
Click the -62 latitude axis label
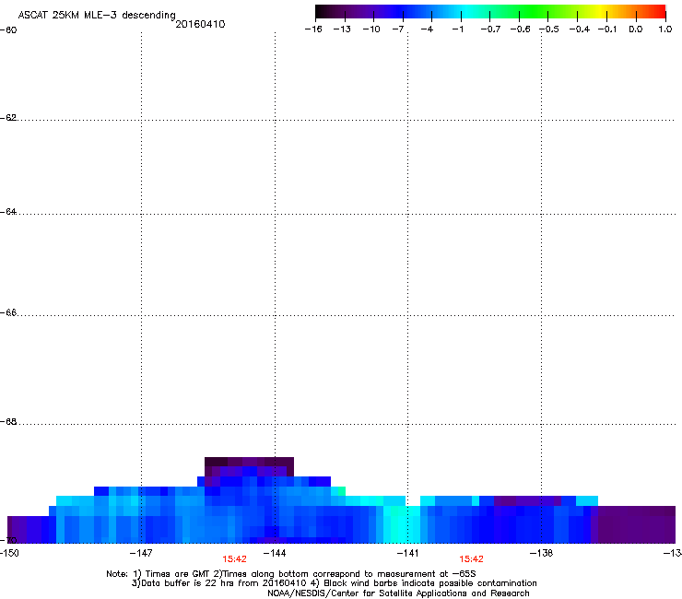pyautogui.click(x=8, y=118)
